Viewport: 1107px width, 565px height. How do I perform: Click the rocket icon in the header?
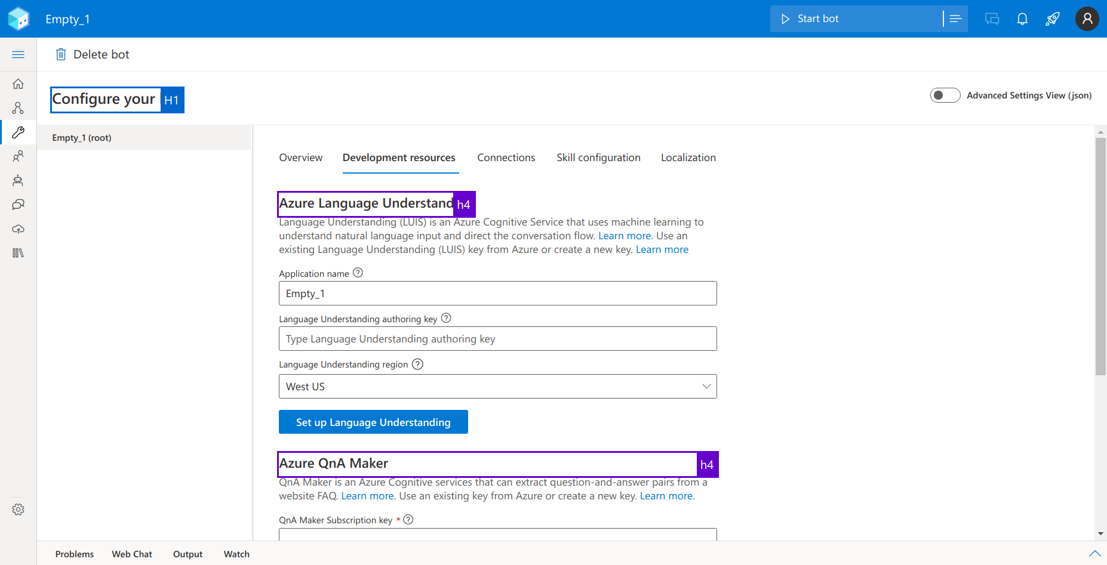coord(1053,18)
